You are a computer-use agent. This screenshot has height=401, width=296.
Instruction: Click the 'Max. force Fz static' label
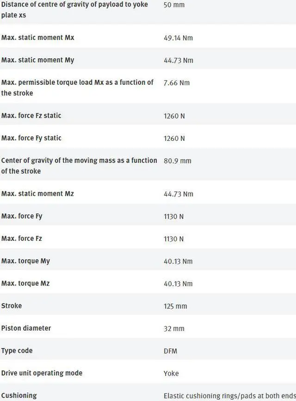[x=31, y=116]
